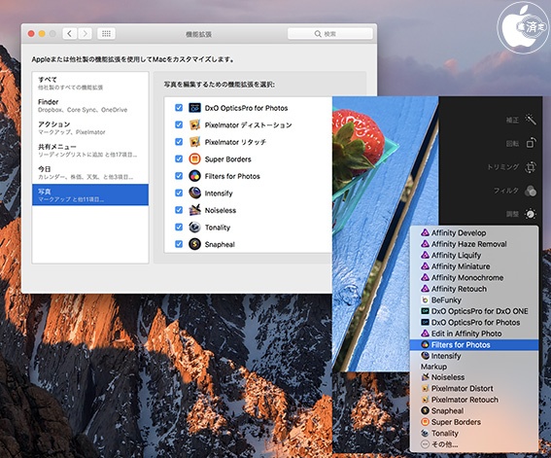Choose Affinity Retouch from menu
Screen dimensions: 551x458
[x=474, y=289]
